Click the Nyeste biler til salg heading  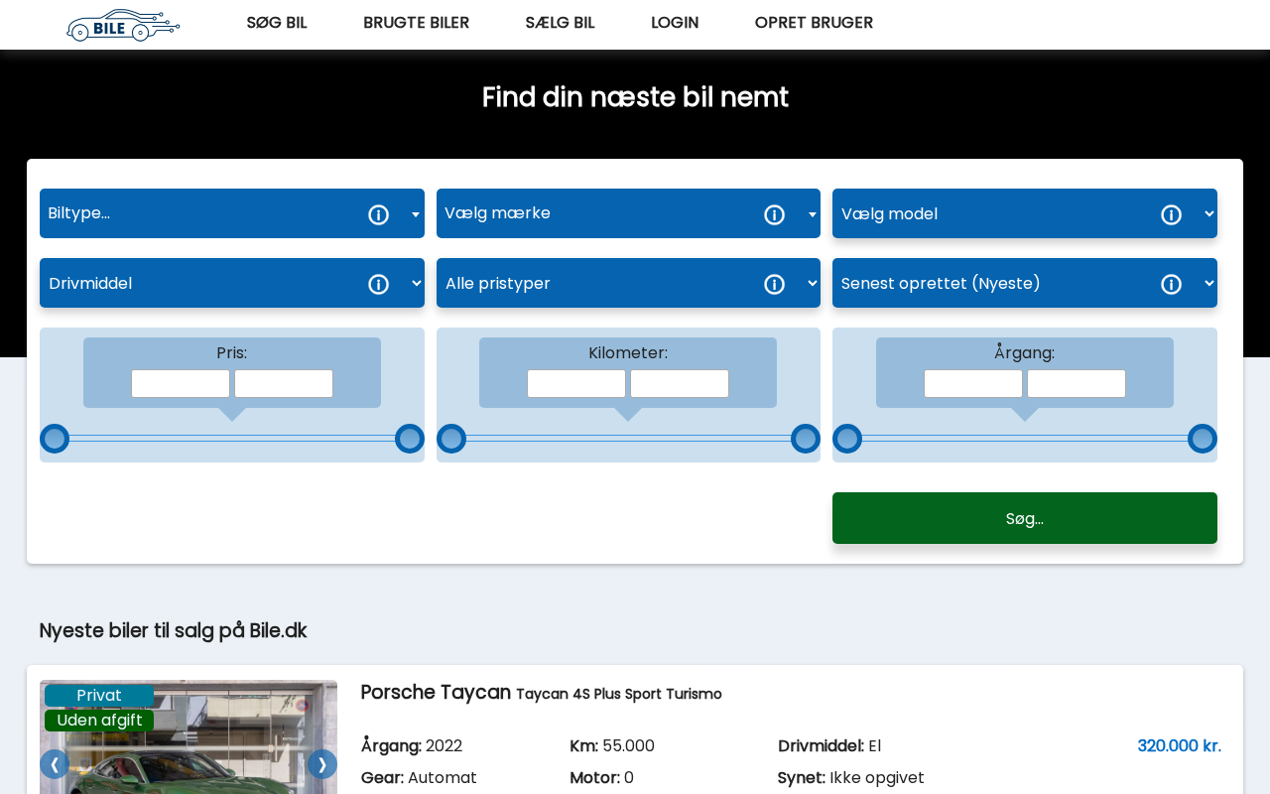pos(174,631)
